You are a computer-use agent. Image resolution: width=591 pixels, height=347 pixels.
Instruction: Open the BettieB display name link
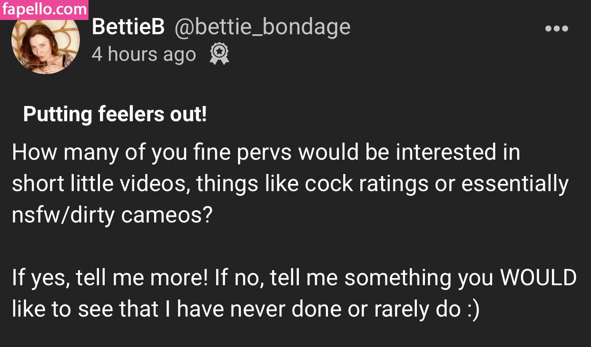coord(128,27)
